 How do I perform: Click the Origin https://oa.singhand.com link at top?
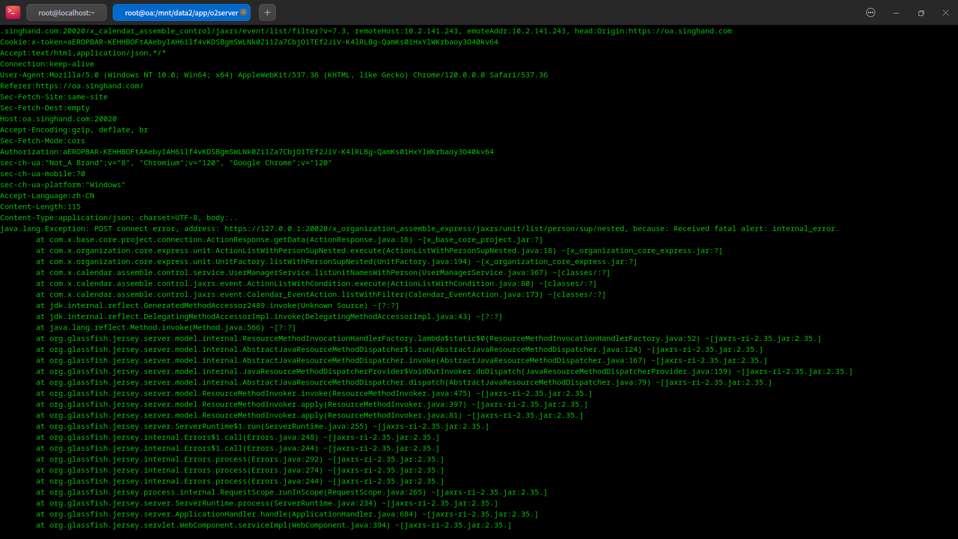[x=680, y=31]
